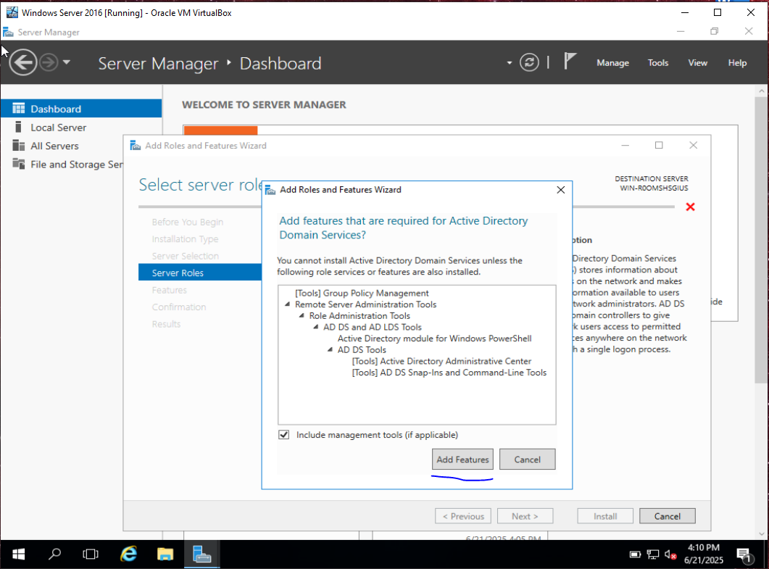Click the Dashboard grid icon

19,109
